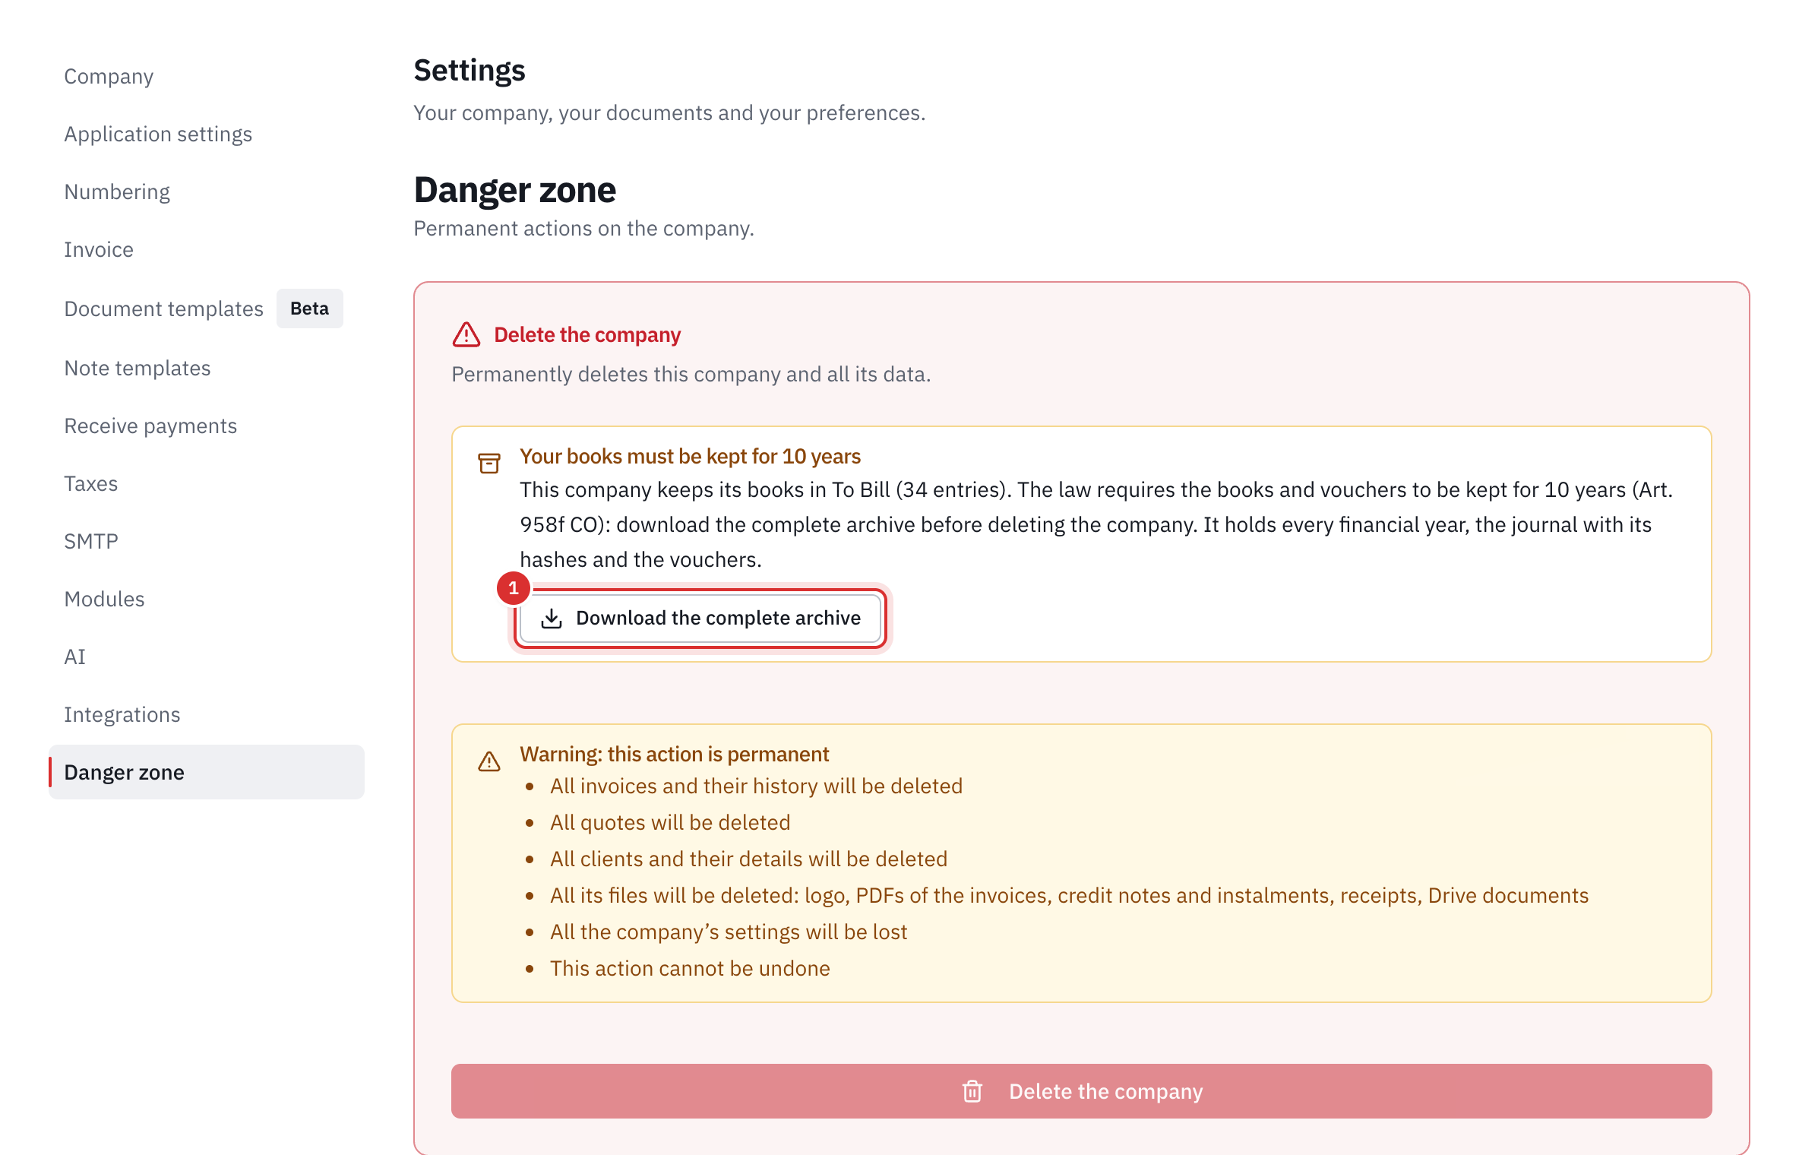Open the Numbering settings
Viewport: 1799px width, 1155px height.
(x=117, y=191)
